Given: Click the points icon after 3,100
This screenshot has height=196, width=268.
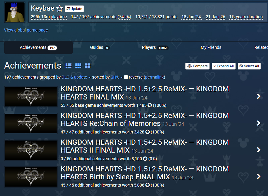Looking at the screenshot, I should (145, 159).
